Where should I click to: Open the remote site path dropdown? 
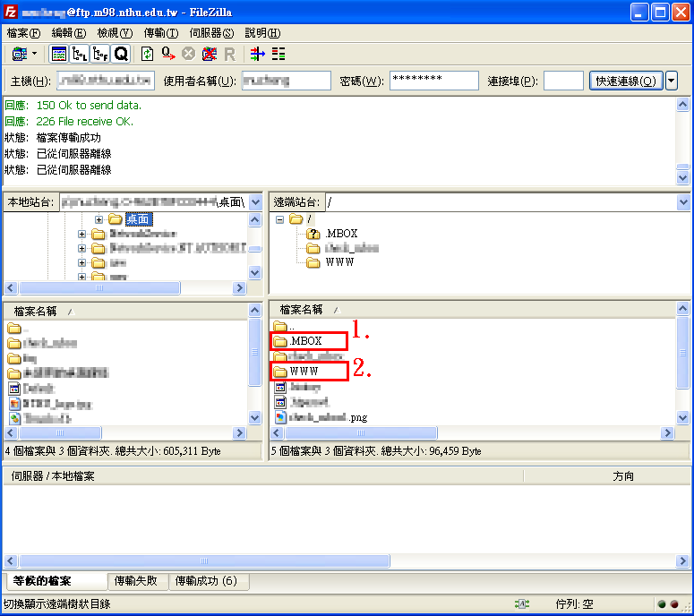(x=684, y=202)
